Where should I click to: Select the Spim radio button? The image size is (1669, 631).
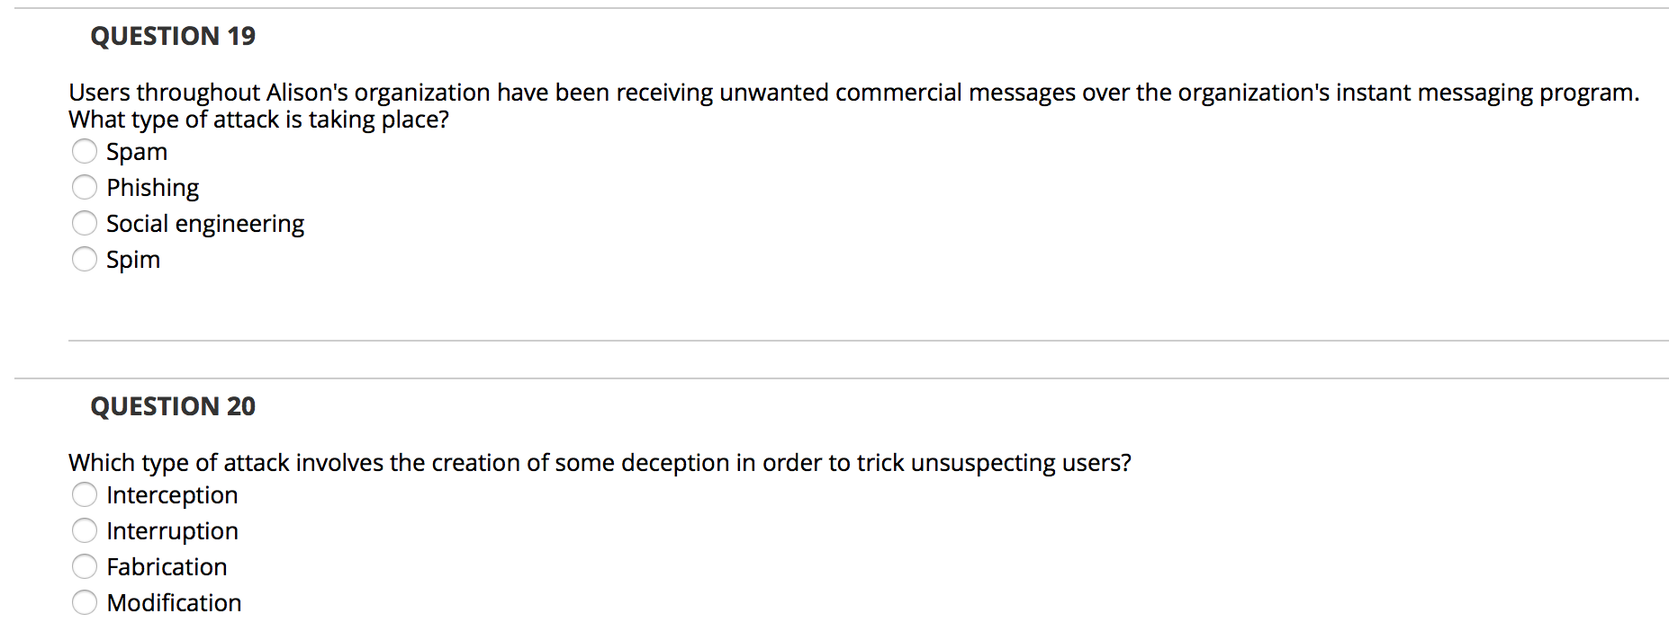(85, 259)
